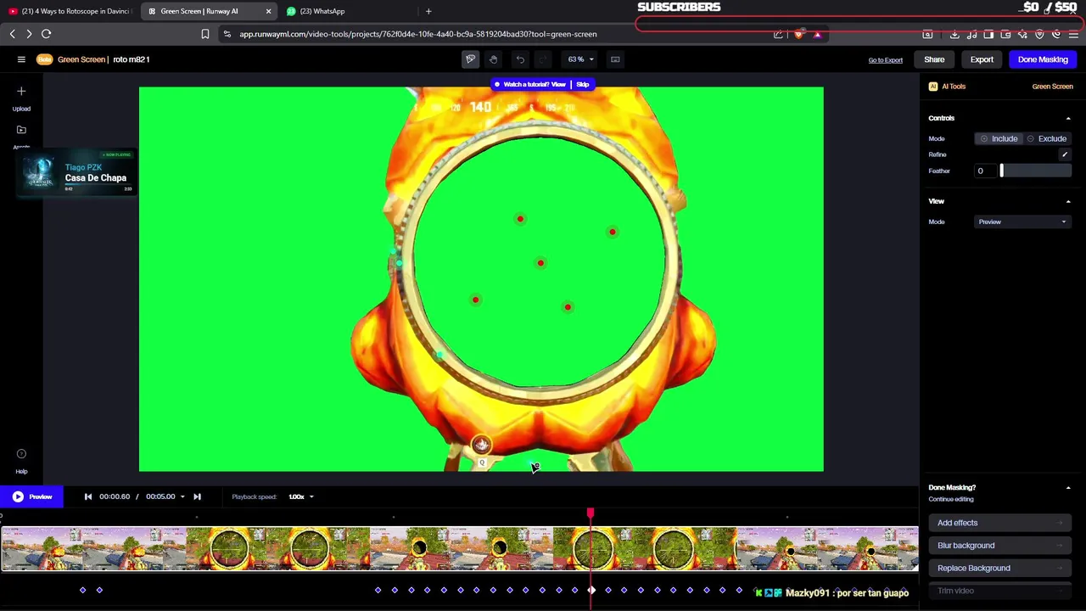Open the browser wallet icon

[x=1005, y=34]
